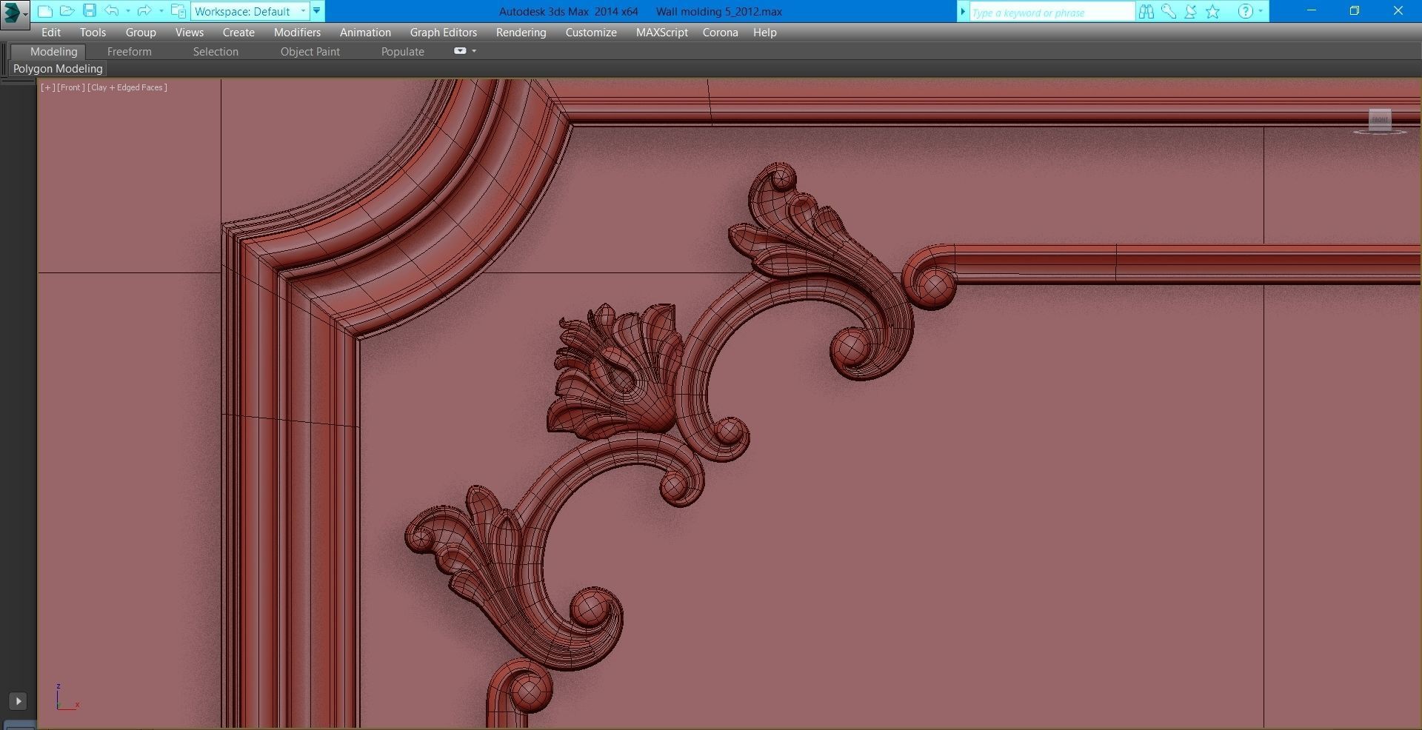The width and height of the screenshot is (1422, 730).
Task: Open the Rendering menu
Action: (x=521, y=33)
